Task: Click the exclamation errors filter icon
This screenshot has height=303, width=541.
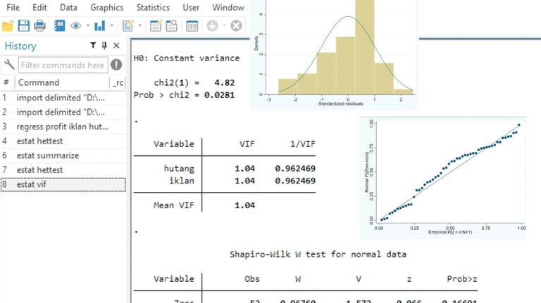Action: click(116, 65)
